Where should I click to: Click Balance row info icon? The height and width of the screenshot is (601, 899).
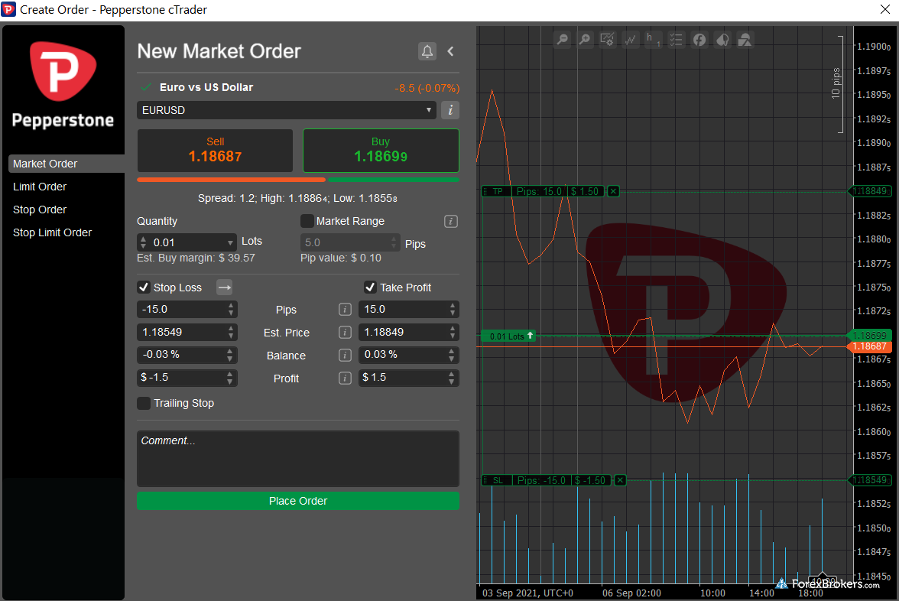coord(345,356)
